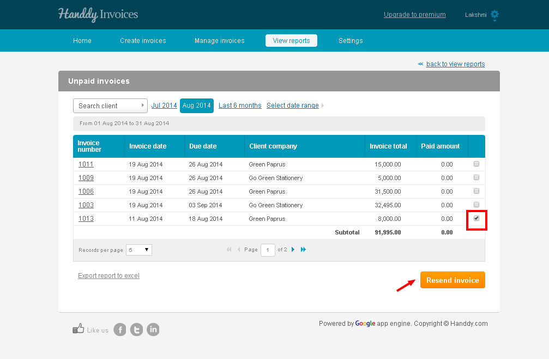549x359 pixels.
Task: Click Upgrade to premium link
Action: coord(414,15)
